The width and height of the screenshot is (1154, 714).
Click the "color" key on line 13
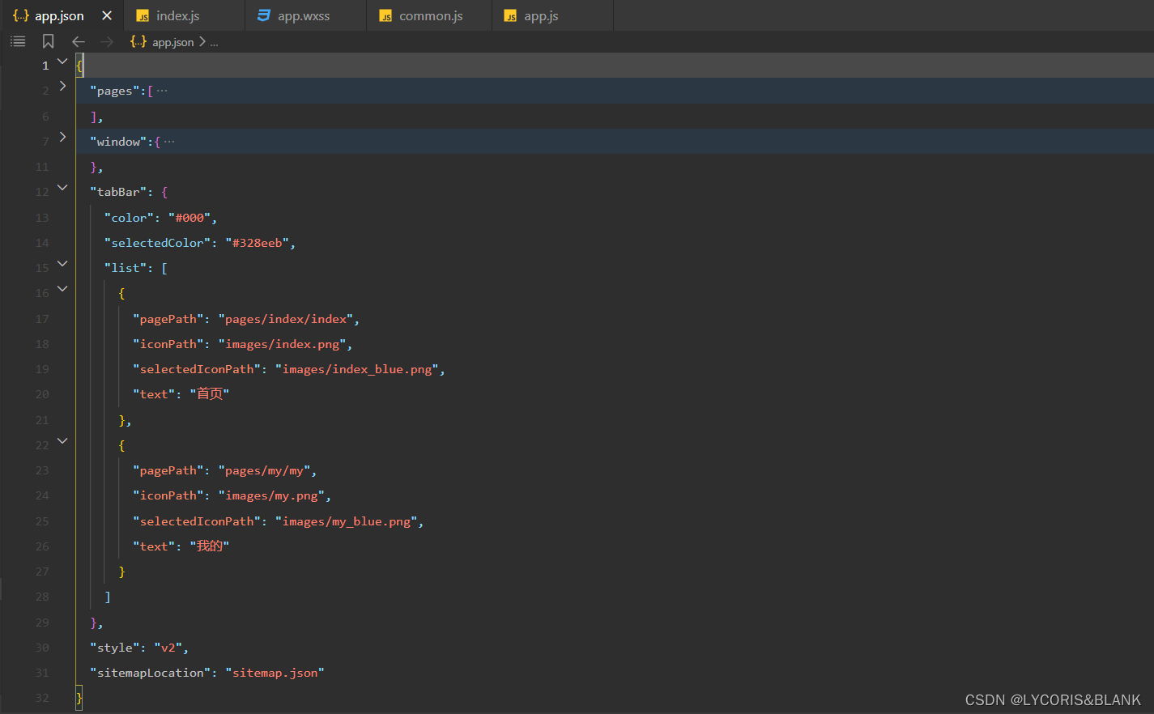pos(129,218)
